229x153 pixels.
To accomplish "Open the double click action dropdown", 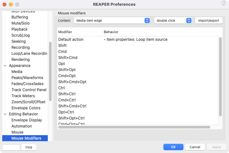I will [x=173, y=20].
